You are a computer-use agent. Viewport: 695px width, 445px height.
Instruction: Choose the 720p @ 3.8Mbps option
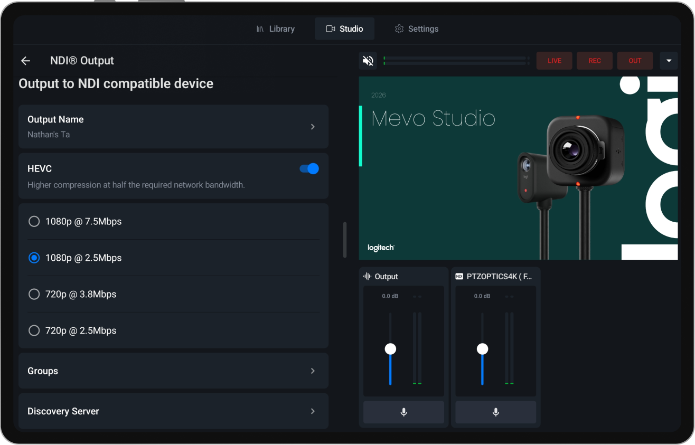[x=34, y=294]
